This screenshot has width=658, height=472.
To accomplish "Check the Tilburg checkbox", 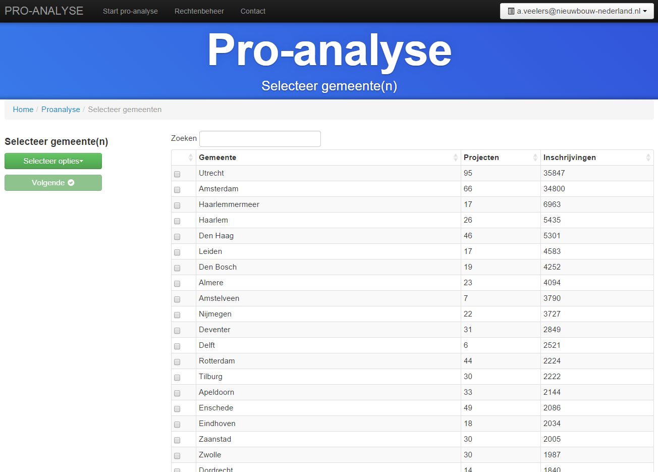I will 177,377.
